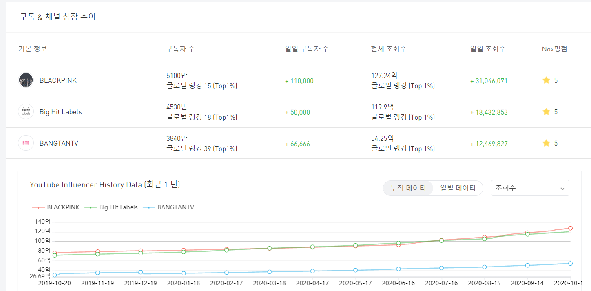Open the BANGTANTV channel name link
This screenshot has height=291, width=591.
[x=59, y=143]
